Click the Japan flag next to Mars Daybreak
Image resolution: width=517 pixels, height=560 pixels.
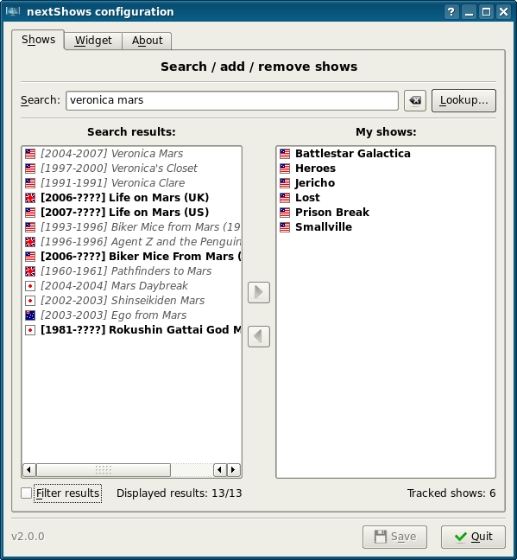30,286
